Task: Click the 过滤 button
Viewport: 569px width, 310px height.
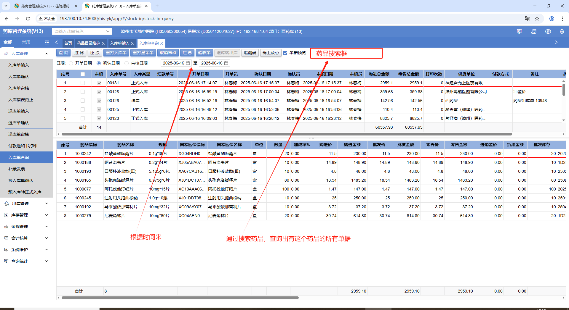Action: click(x=79, y=53)
